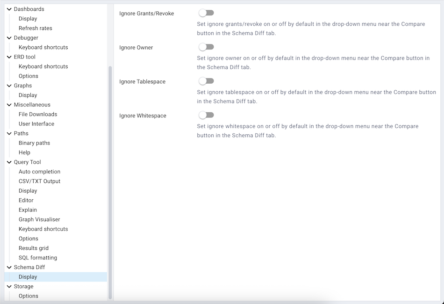Enable the Ignore Whitespace option
The height and width of the screenshot is (304, 444).
(x=206, y=115)
